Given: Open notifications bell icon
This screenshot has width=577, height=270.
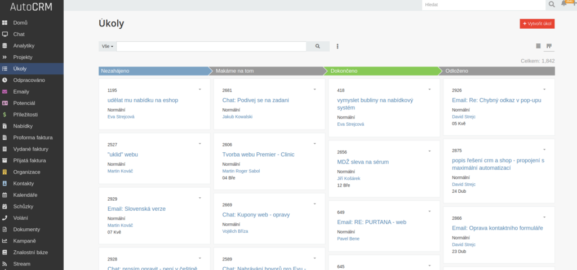Looking at the screenshot, I should pyautogui.click(x=563, y=4).
